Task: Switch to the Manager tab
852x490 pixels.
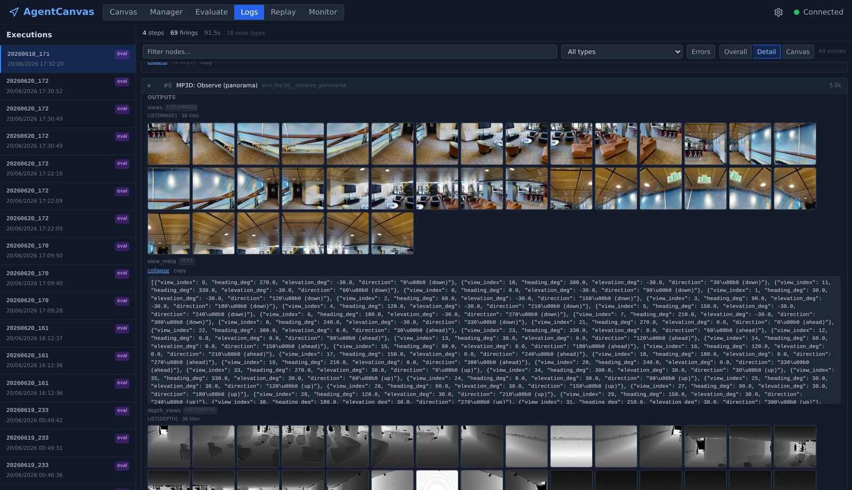Action: pyautogui.click(x=166, y=12)
